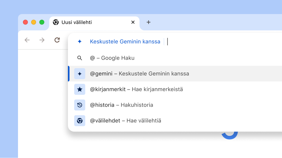Click the history clock icon of @historia
282x158 pixels.
(80, 105)
